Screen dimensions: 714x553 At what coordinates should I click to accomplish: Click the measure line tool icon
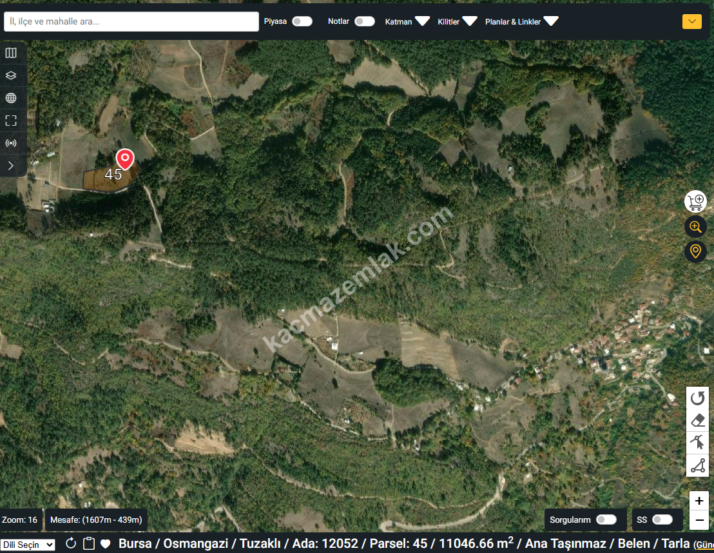tap(698, 465)
